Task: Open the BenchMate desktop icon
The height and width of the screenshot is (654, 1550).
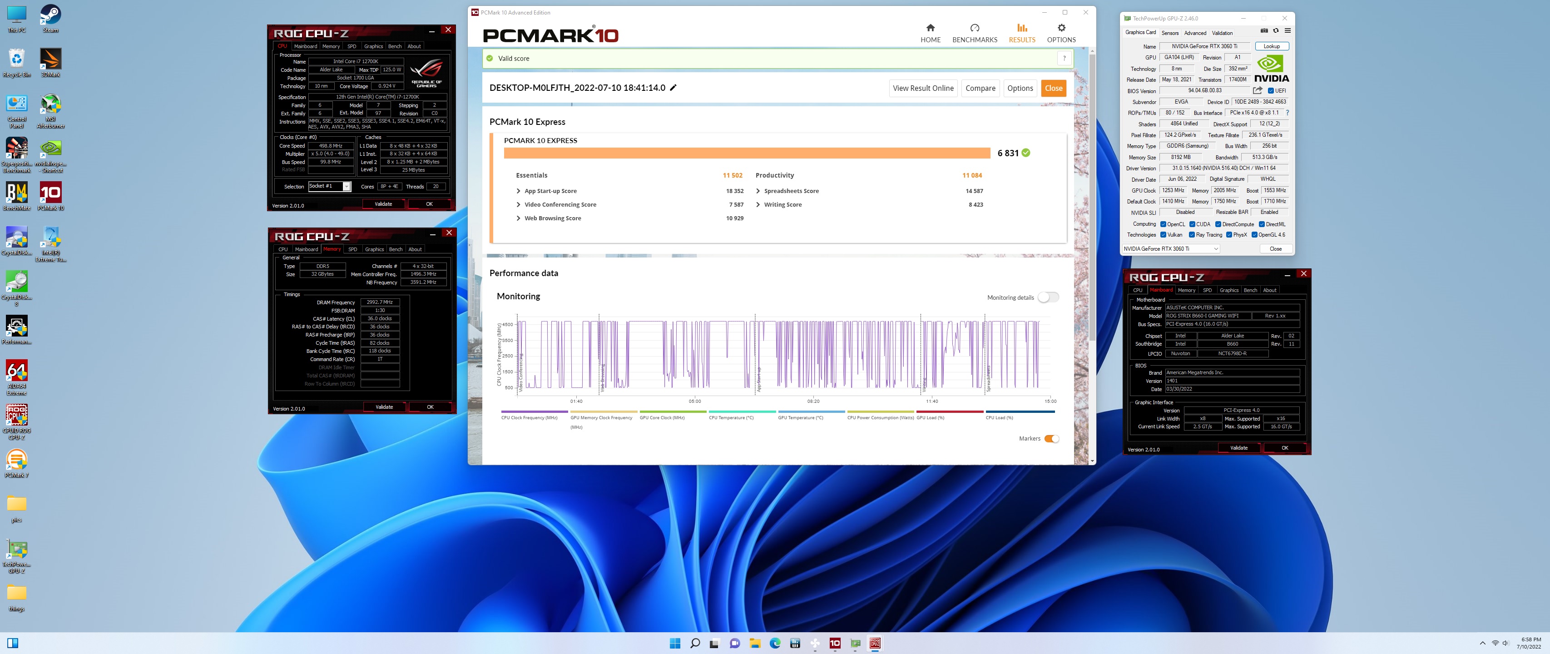Action: (x=16, y=196)
